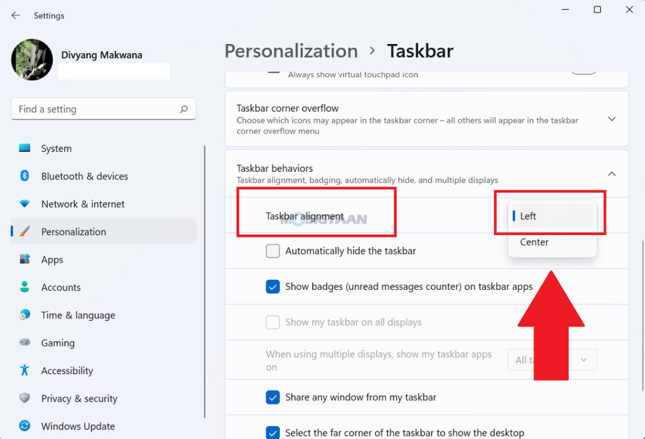Image resolution: width=645 pixels, height=439 pixels.
Task: Open Bluetooth & devices settings
Action: tap(84, 176)
